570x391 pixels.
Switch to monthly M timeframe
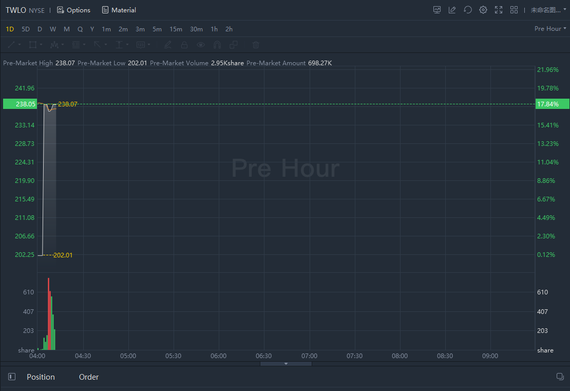(x=67, y=29)
